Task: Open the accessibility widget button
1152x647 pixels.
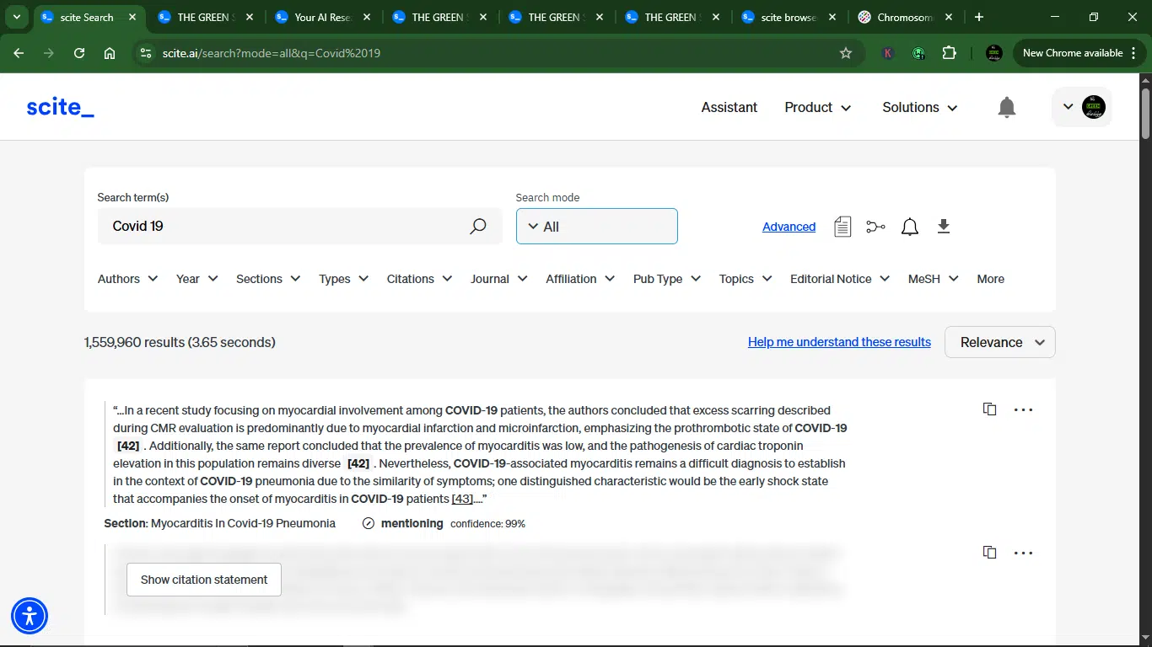Action: (30, 616)
